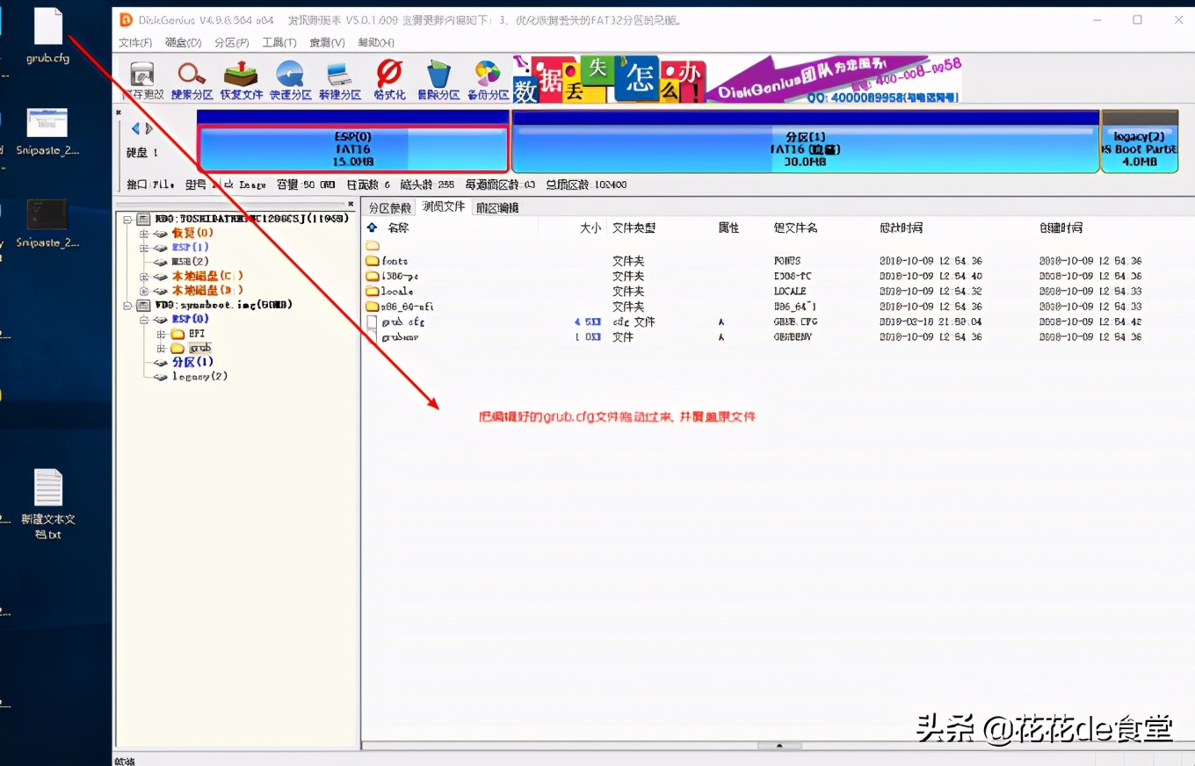Select MSR(2) in the disk tree
The image size is (1195, 766).
190,262
